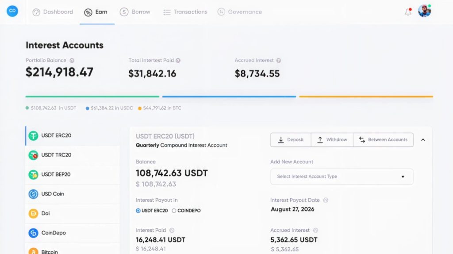Click the CD logo icon
The width and height of the screenshot is (453, 254).
coord(12,11)
